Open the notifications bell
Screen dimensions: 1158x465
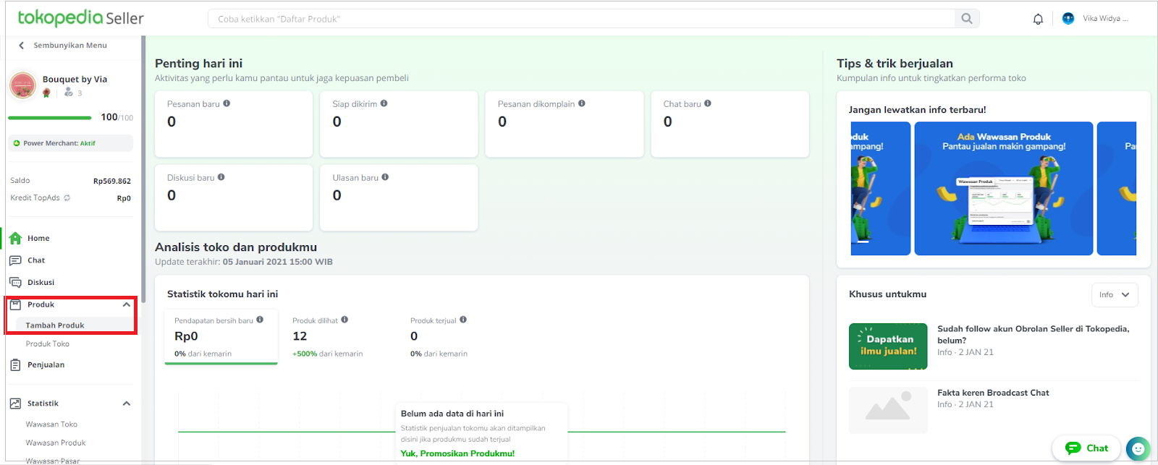pyautogui.click(x=1038, y=19)
